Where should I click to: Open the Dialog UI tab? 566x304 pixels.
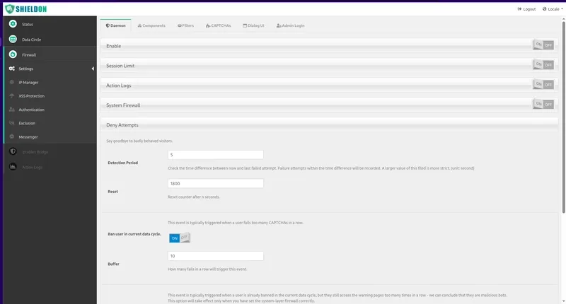click(x=253, y=25)
